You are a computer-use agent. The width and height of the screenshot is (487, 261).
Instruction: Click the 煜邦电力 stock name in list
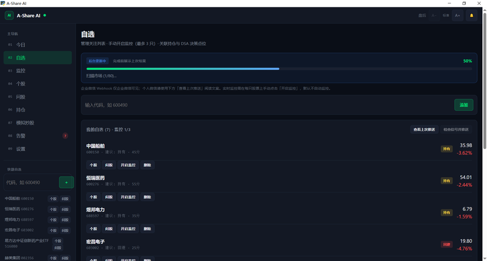click(x=96, y=210)
